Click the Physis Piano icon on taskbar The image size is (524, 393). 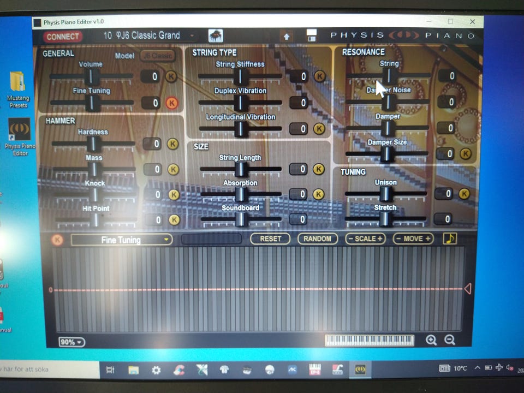click(360, 370)
